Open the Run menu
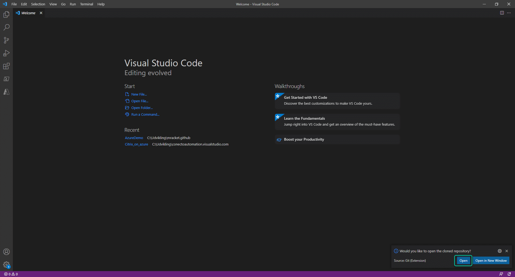Screen dimensions: 515x277 tap(73, 4)
